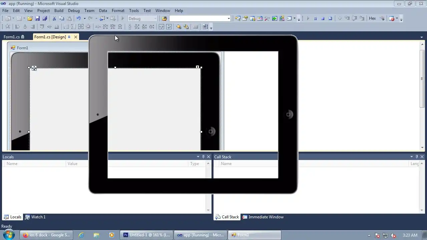The height and width of the screenshot is (240, 427).
Task: Click the Cut scissors icon
Action: 54,19
